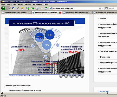
Task: Close the active Автоматическая установка tab
Action: click(60, 13)
